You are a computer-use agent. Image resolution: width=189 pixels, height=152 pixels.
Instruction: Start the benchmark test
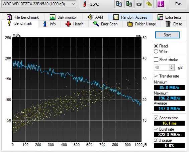(167, 35)
